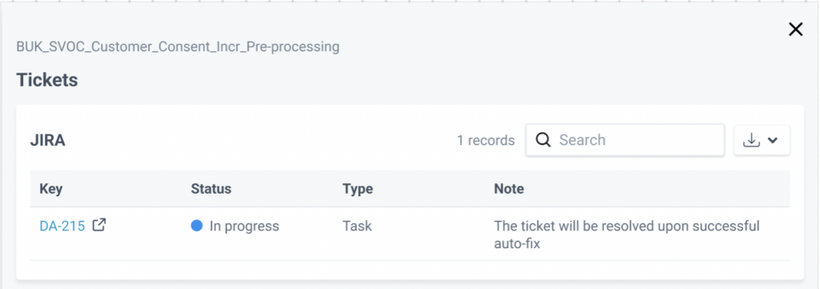Sort by the Status column header
This screenshot has width=820, height=289.
(211, 189)
